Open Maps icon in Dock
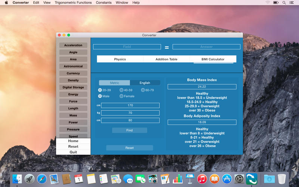 pos(116,179)
